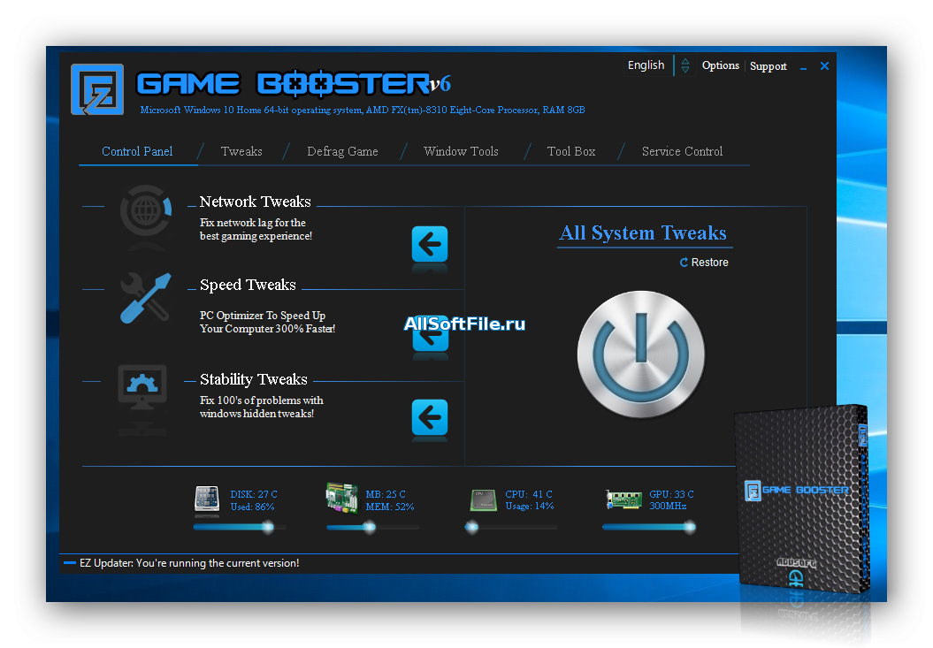This screenshot has width=933, height=648.
Task: Click the Restore circular arrow icon
Action: (684, 263)
